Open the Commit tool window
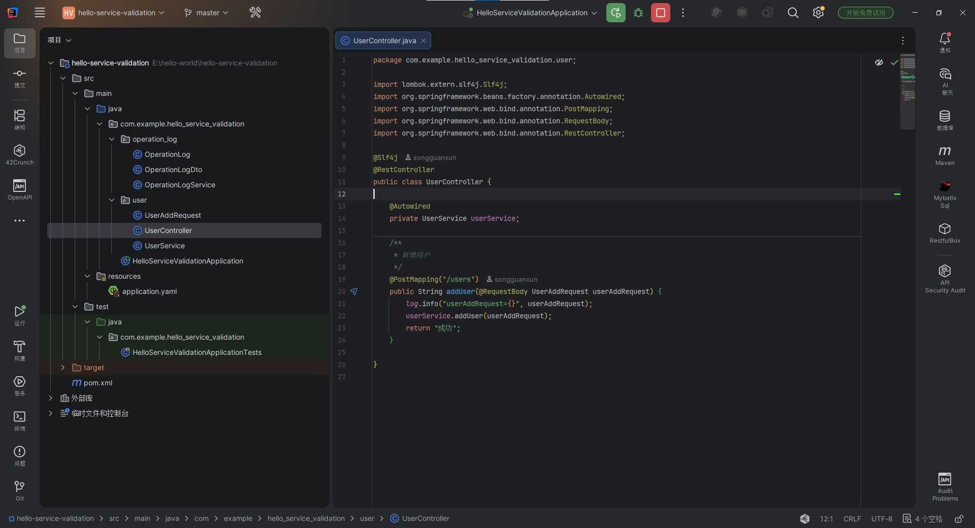 pyautogui.click(x=20, y=78)
